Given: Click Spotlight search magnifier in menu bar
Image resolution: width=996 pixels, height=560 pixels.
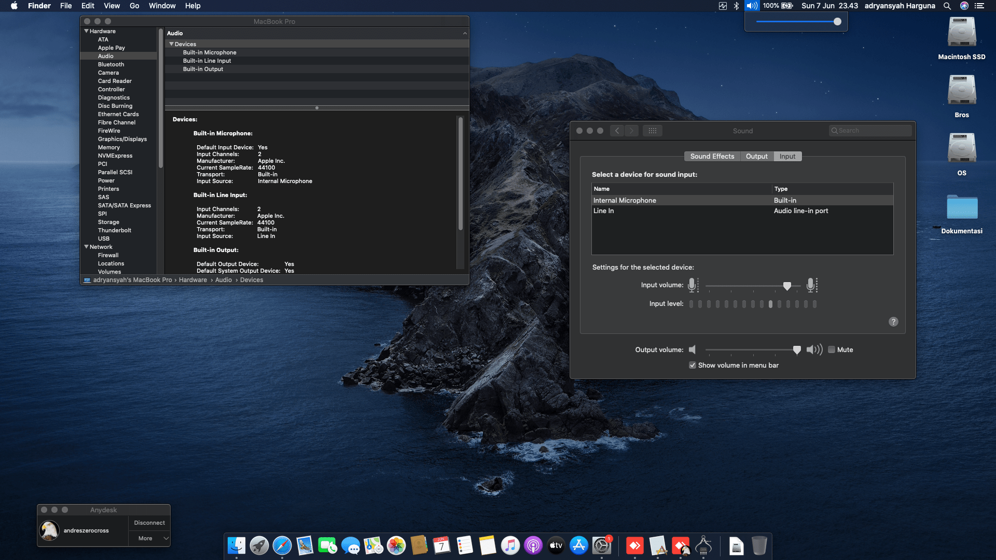Looking at the screenshot, I should (x=947, y=6).
